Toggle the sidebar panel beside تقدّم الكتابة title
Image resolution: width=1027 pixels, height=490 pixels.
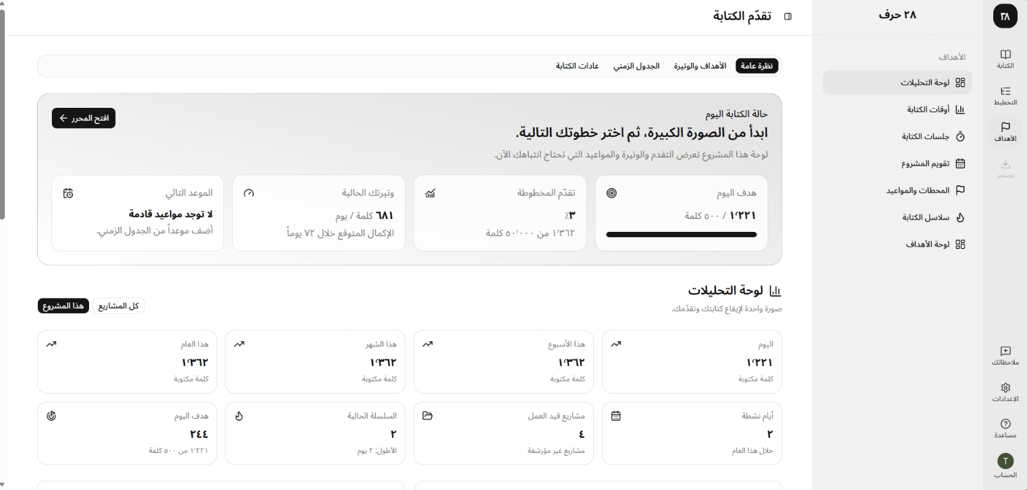click(788, 16)
